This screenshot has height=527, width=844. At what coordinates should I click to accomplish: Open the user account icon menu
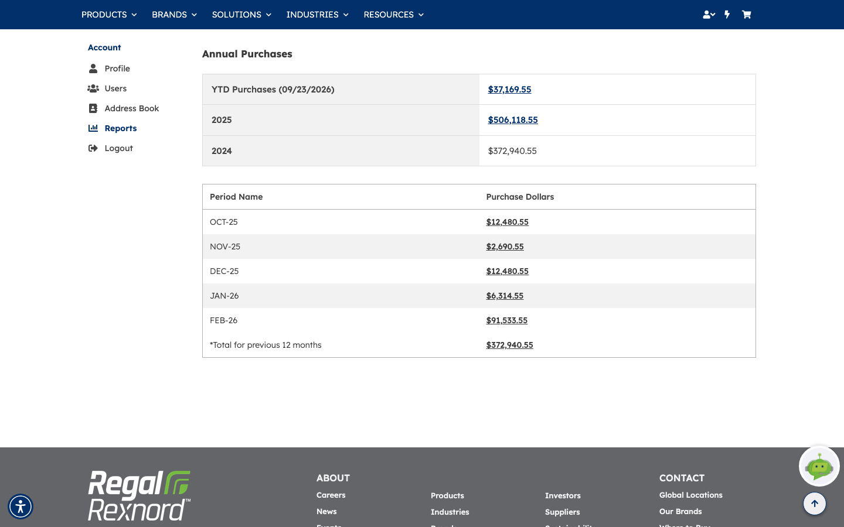click(709, 15)
